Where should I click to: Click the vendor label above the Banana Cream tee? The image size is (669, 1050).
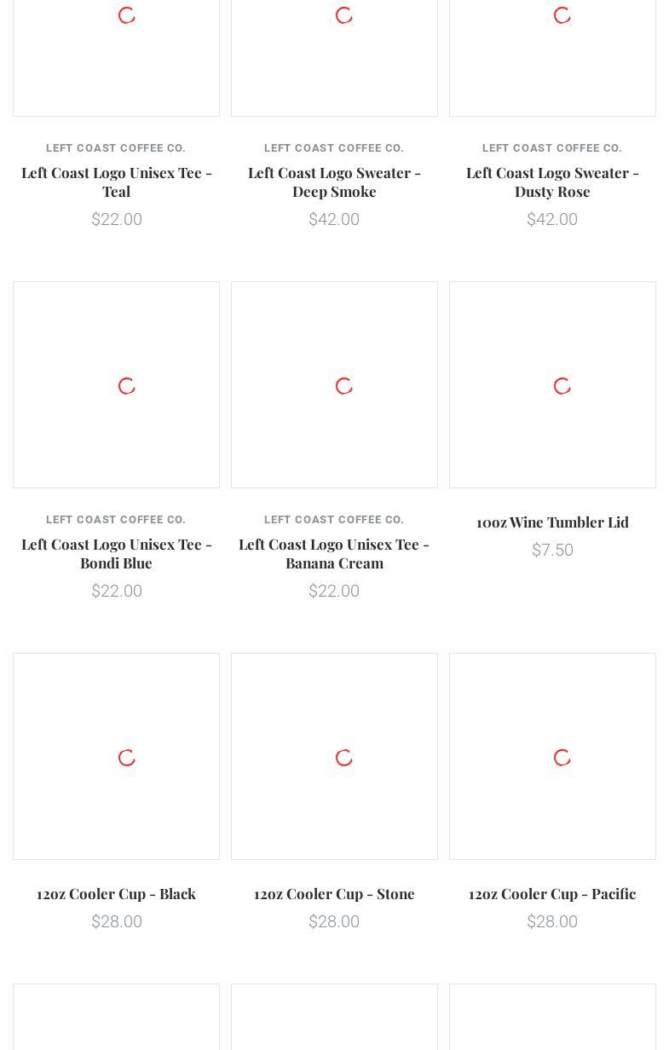(x=334, y=520)
